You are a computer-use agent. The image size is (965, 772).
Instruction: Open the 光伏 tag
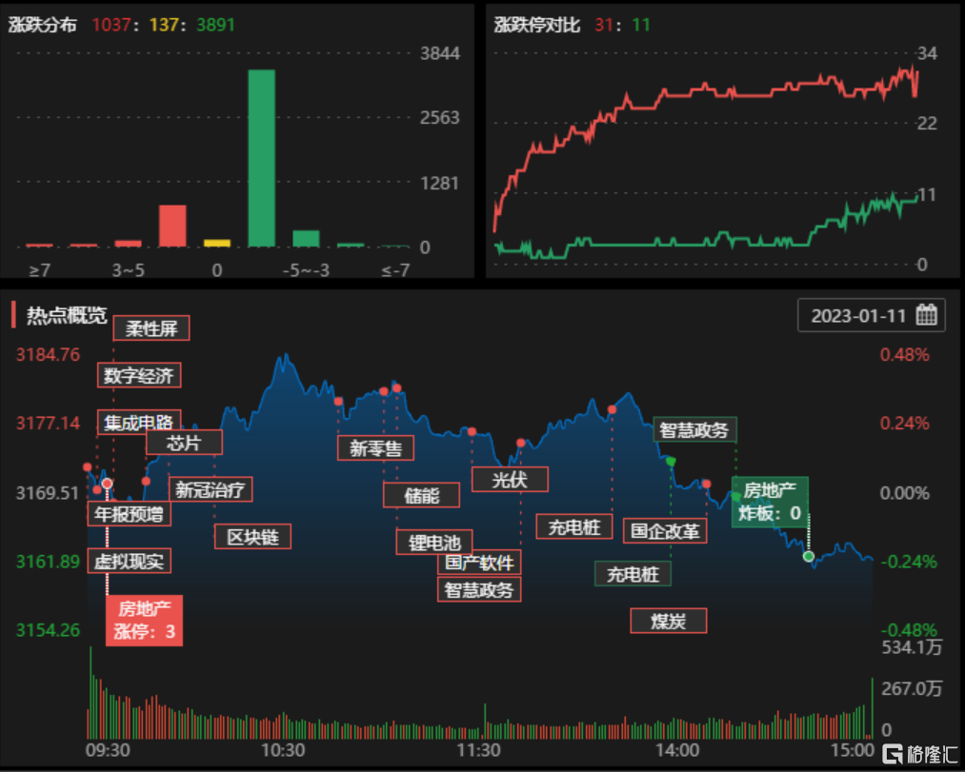(511, 480)
